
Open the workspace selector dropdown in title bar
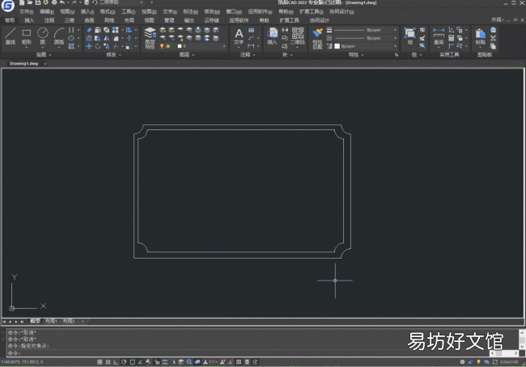pyautogui.click(x=142, y=2)
